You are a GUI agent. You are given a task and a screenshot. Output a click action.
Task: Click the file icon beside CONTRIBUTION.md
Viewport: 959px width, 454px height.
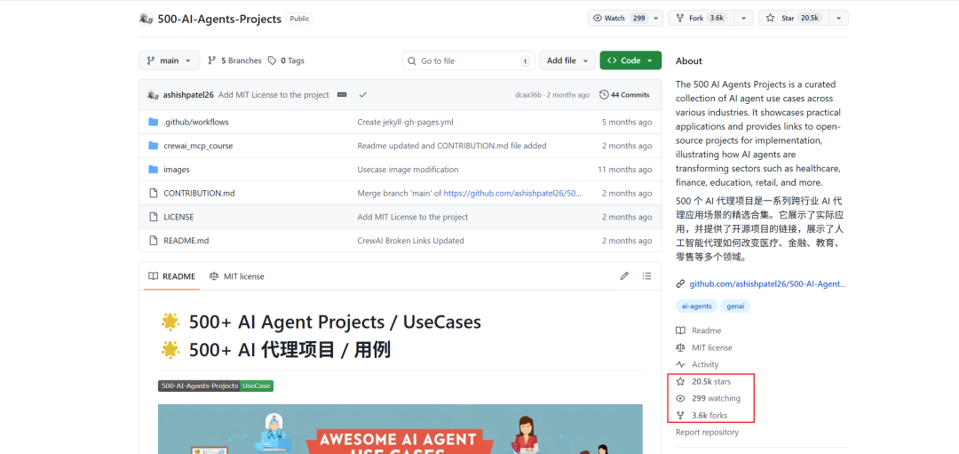pyautogui.click(x=153, y=193)
